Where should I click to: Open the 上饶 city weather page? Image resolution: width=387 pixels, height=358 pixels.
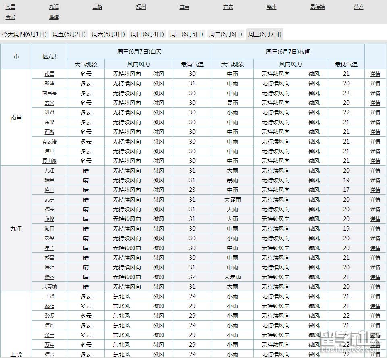point(97,6)
